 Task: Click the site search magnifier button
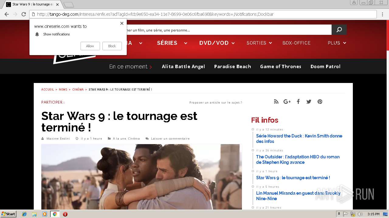(x=339, y=30)
